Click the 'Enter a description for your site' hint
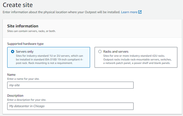183x116 pixels. (27, 100)
